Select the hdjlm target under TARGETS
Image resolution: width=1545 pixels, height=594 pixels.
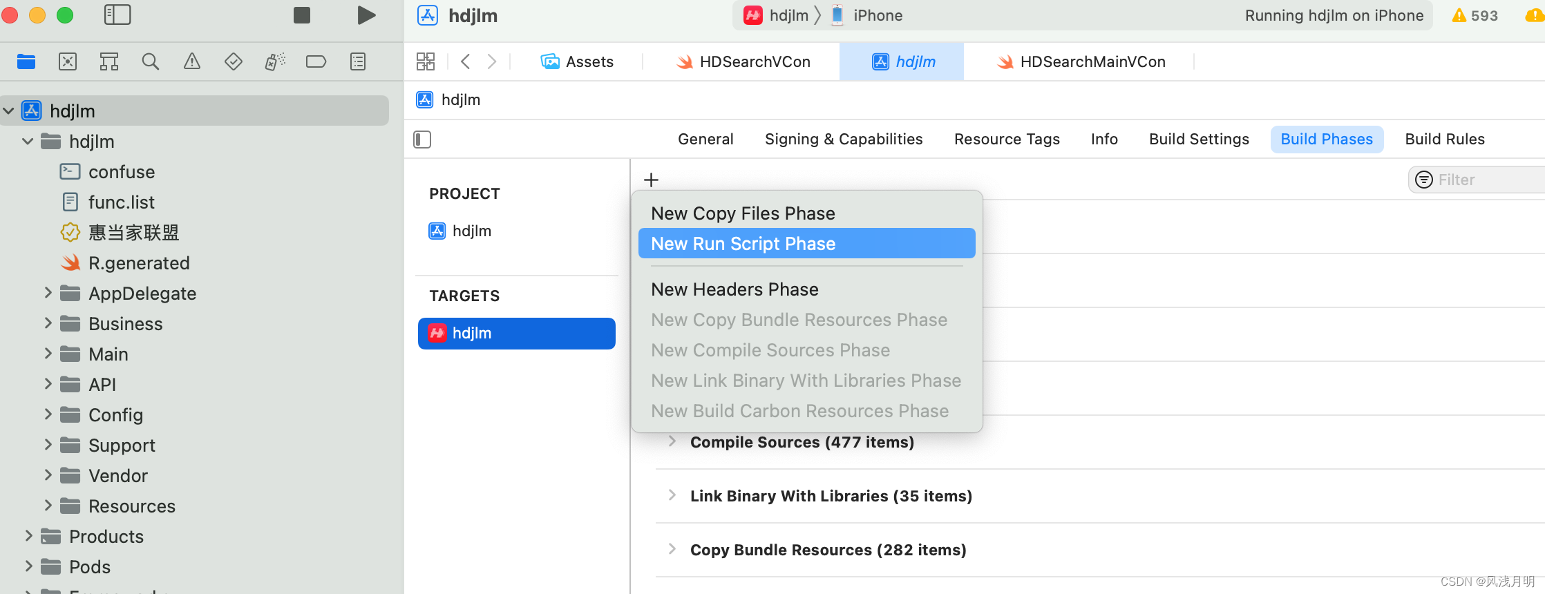[516, 333]
